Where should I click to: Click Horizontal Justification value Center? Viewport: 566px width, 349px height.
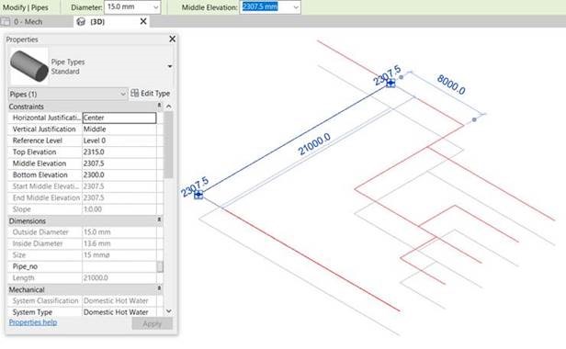119,118
